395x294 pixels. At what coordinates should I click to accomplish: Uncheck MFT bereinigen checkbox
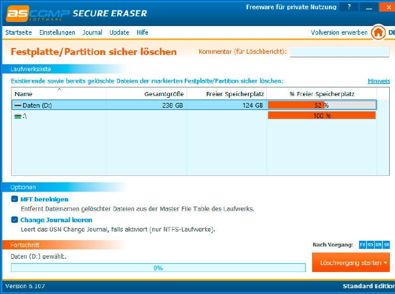click(x=14, y=199)
